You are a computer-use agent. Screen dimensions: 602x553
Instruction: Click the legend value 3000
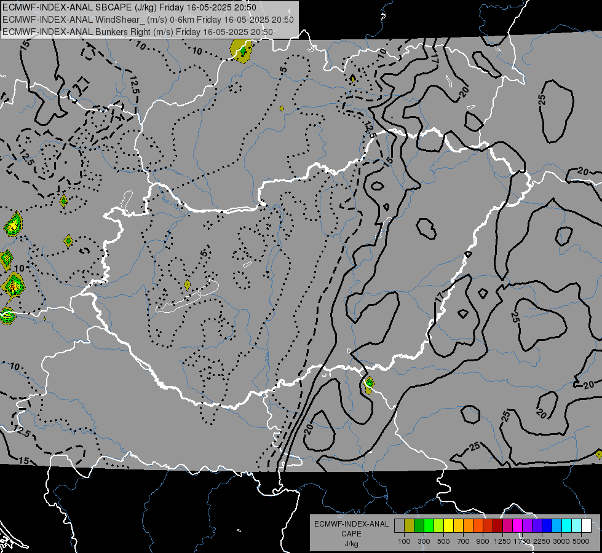561,541
